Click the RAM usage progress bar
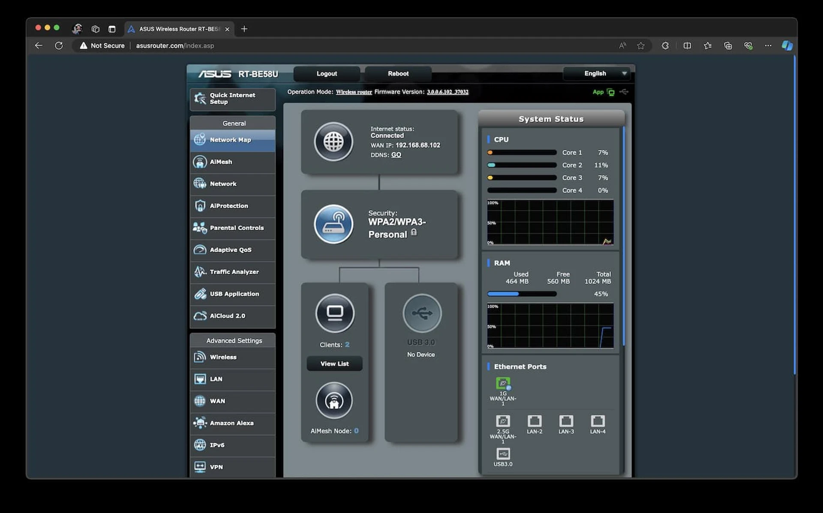Image resolution: width=823 pixels, height=513 pixels. (x=522, y=294)
